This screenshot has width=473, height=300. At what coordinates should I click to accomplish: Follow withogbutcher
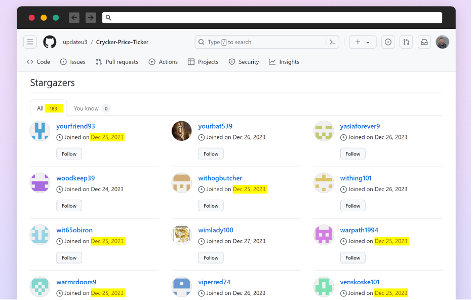(211, 206)
